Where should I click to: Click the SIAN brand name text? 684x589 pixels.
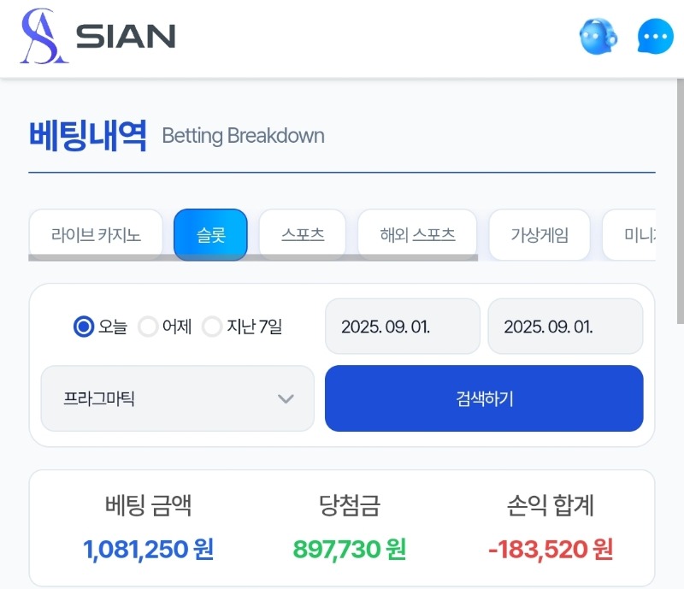(x=126, y=36)
